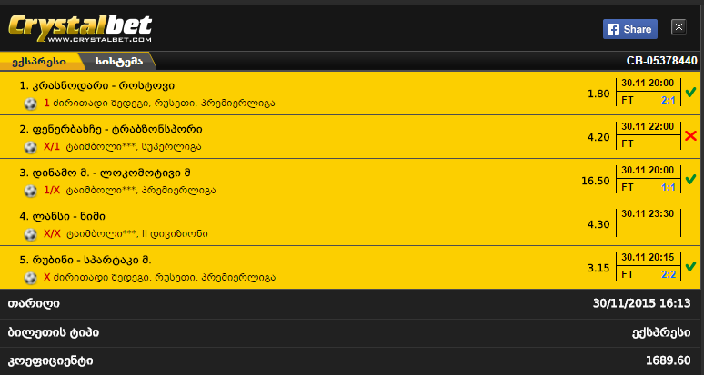
Task: Open the ლანსი - ნიმი match row
Action: click(x=350, y=224)
